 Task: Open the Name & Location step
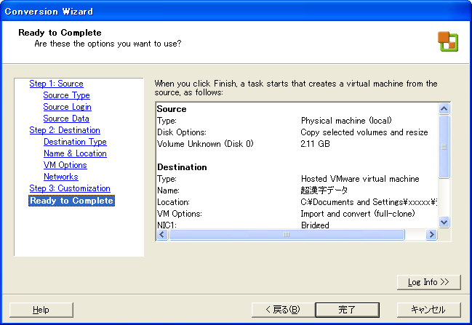(x=75, y=153)
